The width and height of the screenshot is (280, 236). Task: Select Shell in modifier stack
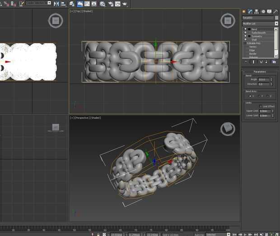(x=254, y=40)
